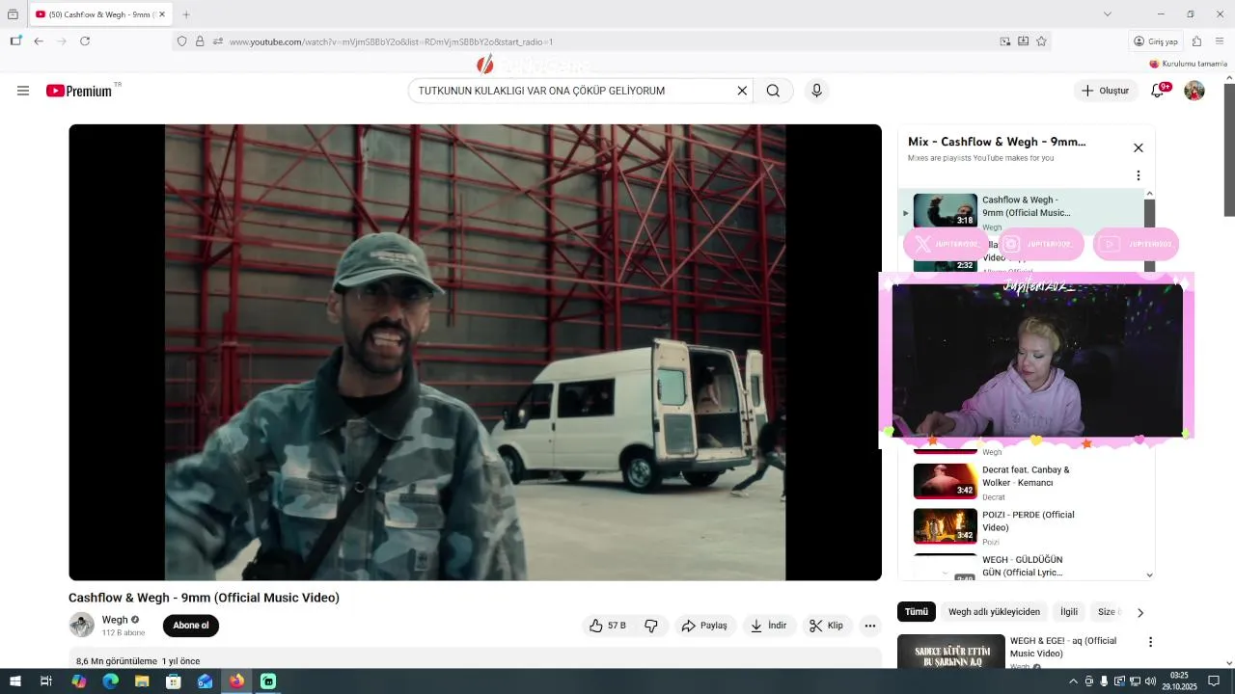Open the Wegh channel name link
Image resolution: width=1235 pixels, height=694 pixels.
click(x=115, y=620)
